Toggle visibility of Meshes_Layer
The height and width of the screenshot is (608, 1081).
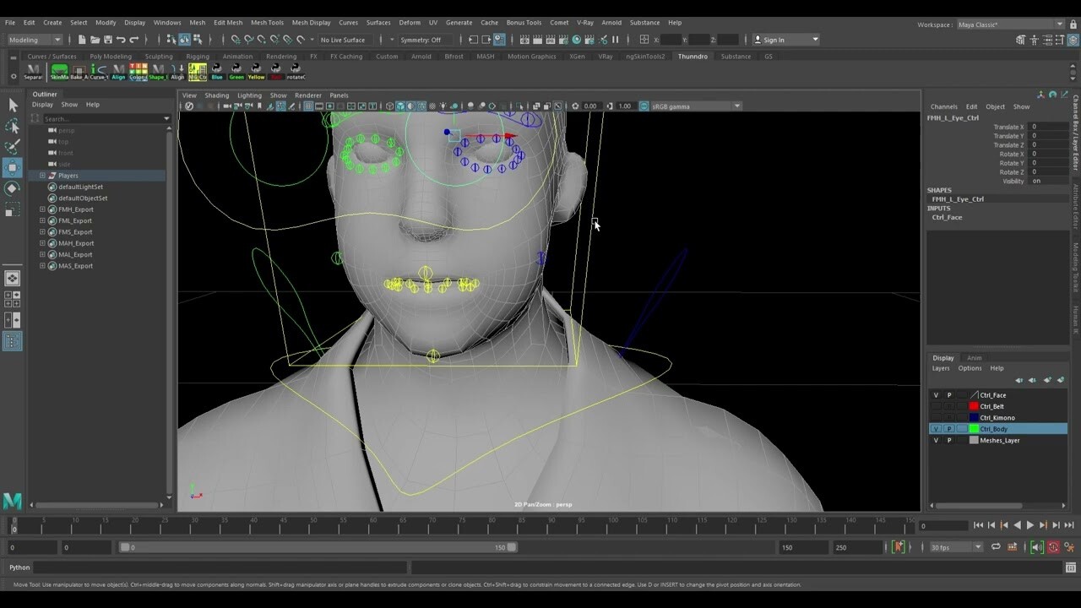[x=936, y=441]
